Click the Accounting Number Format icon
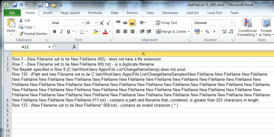Screen dimensions: 274x137 tap(197, 32)
